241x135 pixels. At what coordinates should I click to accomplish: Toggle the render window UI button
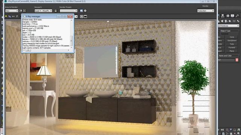tap(85, 16)
